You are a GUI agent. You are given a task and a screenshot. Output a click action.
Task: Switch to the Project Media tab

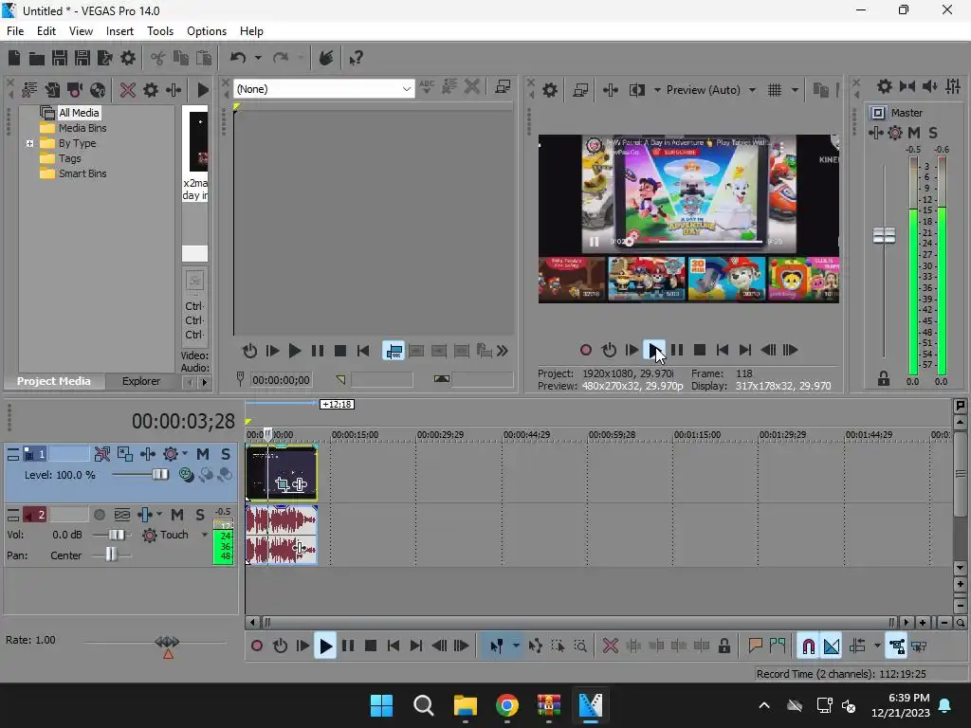pos(54,381)
